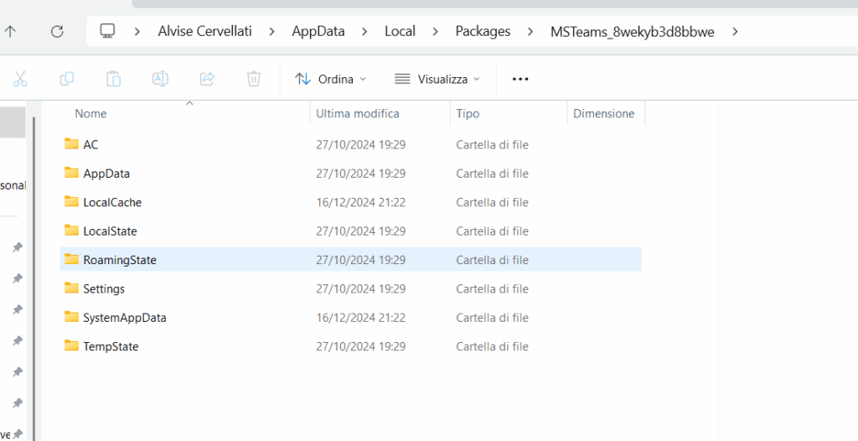Navigate to AppData in address bar
This screenshot has height=441, width=858.
tap(318, 31)
